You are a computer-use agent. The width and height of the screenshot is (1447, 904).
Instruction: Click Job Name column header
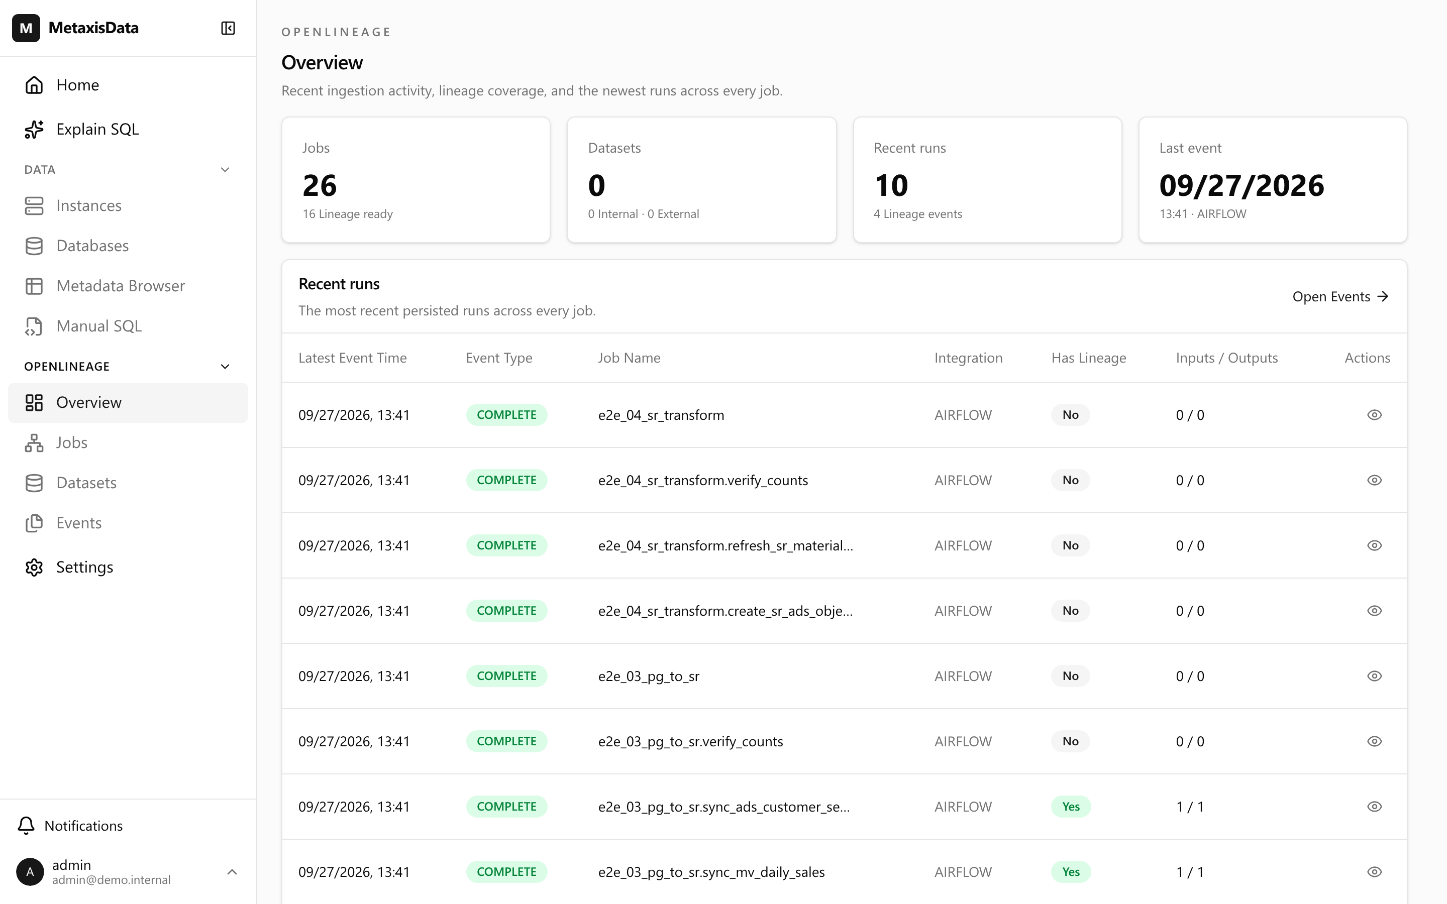pos(629,358)
